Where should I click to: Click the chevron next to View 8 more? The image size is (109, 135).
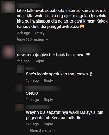click(54, 131)
